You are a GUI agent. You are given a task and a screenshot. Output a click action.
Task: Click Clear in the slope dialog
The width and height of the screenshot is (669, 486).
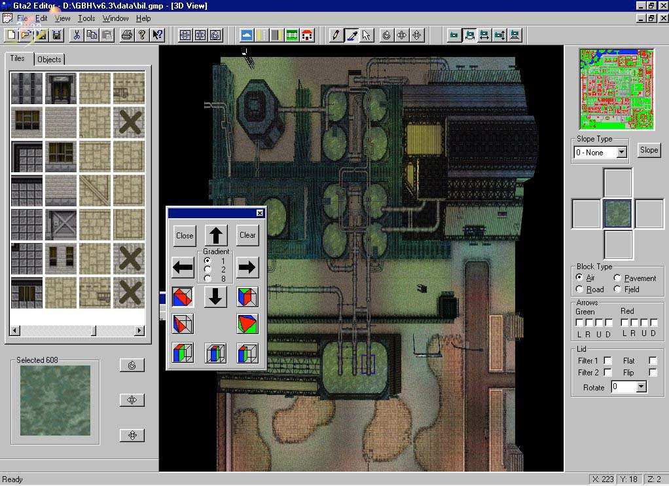point(247,235)
